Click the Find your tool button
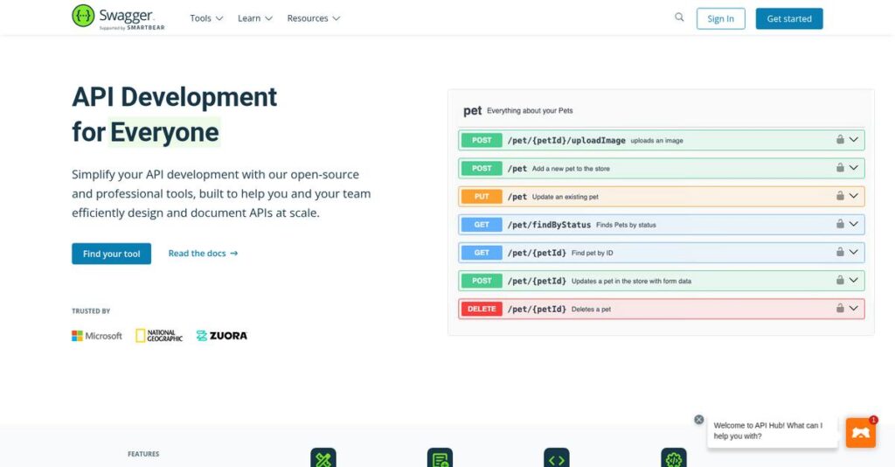This screenshot has height=467, width=895. (111, 254)
